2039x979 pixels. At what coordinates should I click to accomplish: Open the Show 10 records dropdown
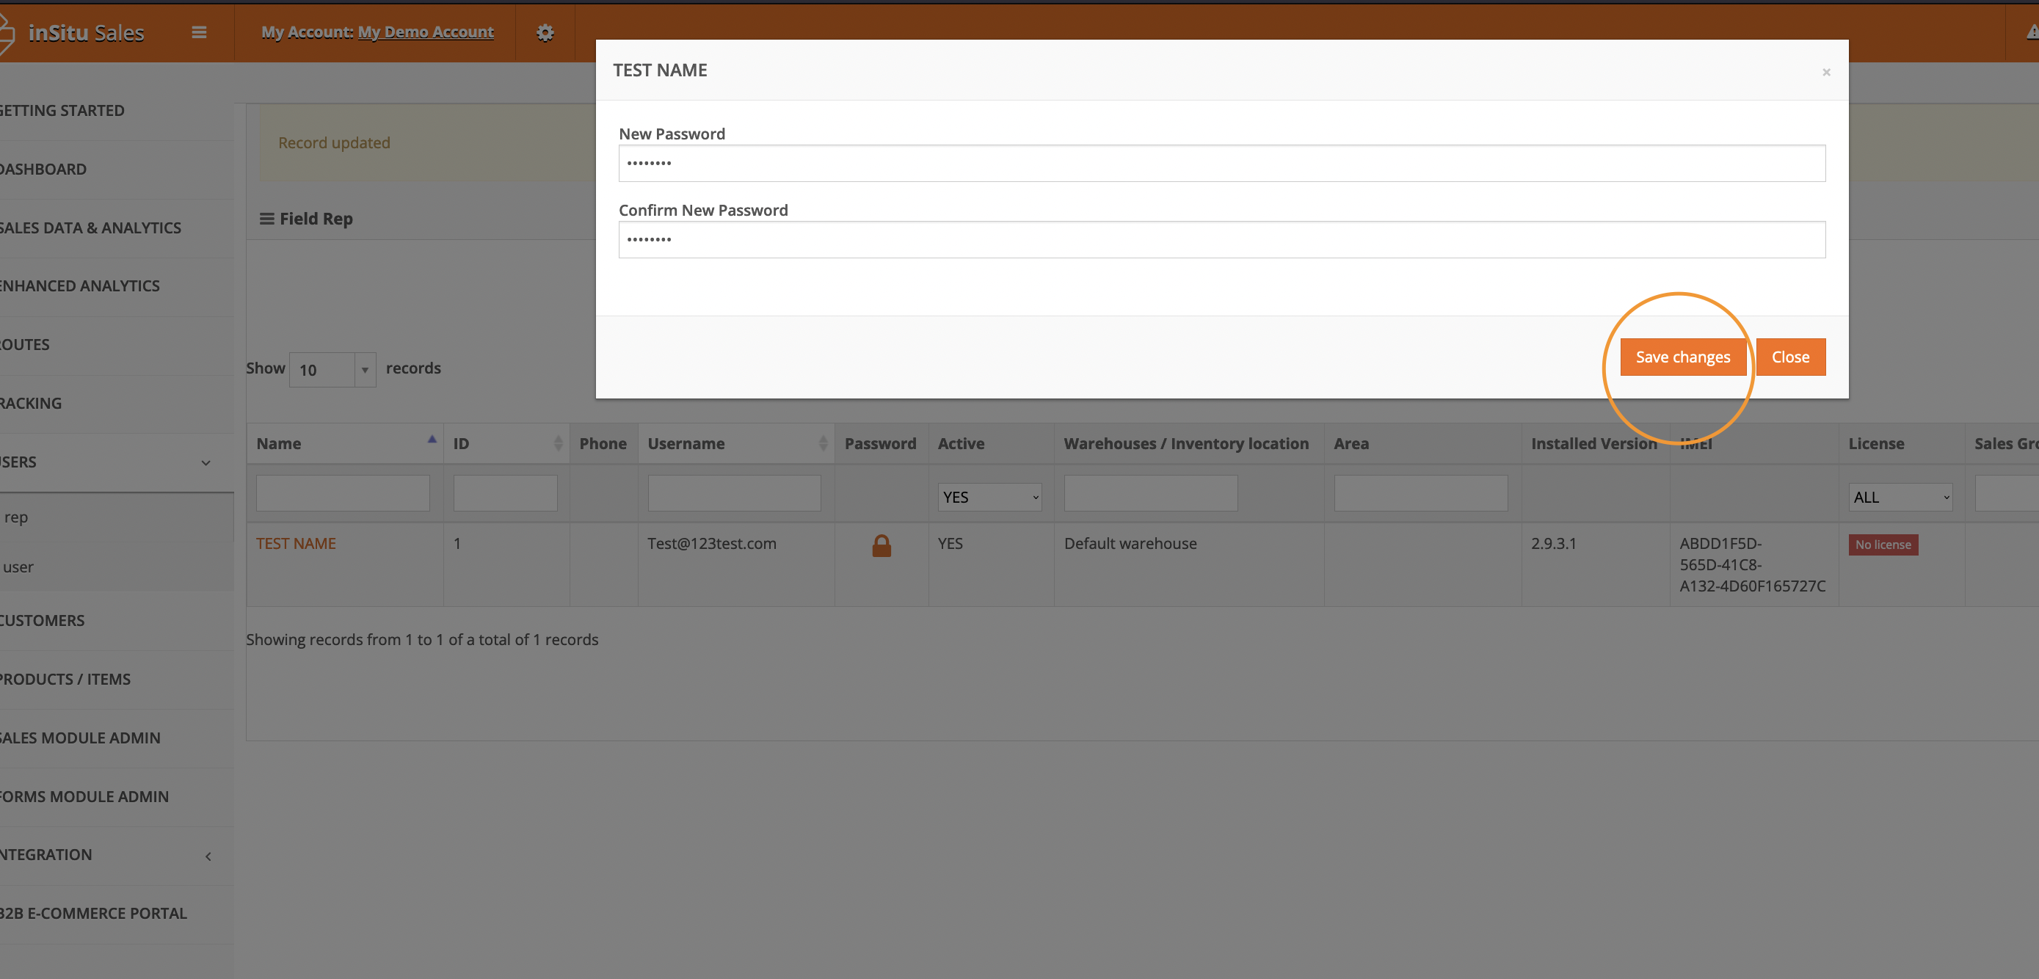point(332,370)
